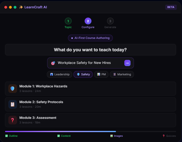Screen dimensions: 182x142
Task: Click '3 lessons · 24m' under Module 1
Action: coord(30,91)
